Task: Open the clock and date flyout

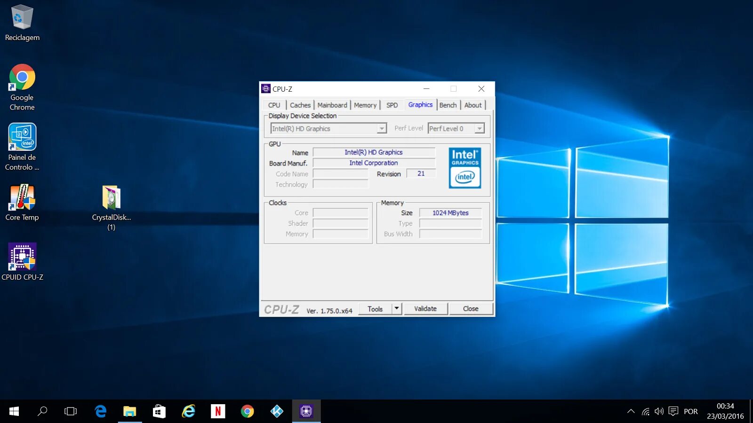Action: (x=725, y=411)
